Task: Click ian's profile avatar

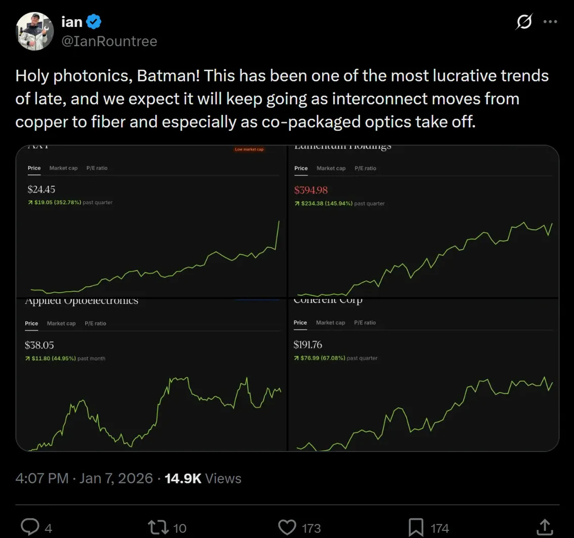Action: (35, 31)
